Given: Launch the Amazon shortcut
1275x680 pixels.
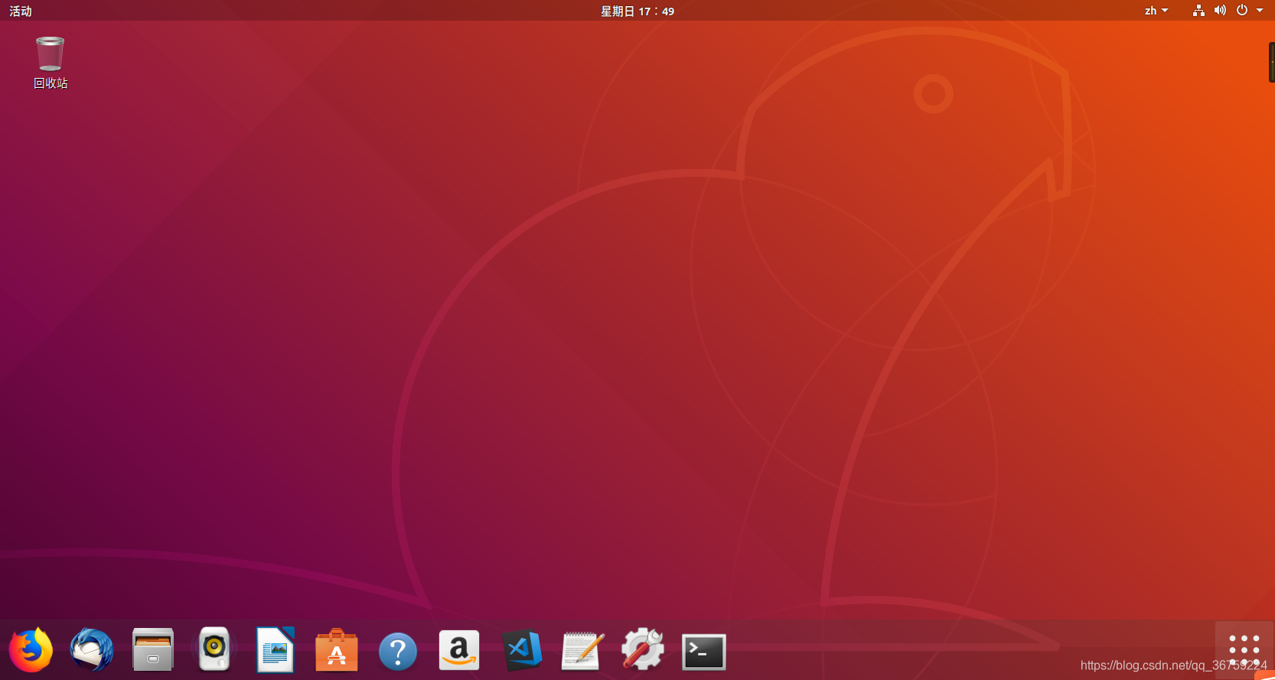Looking at the screenshot, I should pyautogui.click(x=459, y=650).
